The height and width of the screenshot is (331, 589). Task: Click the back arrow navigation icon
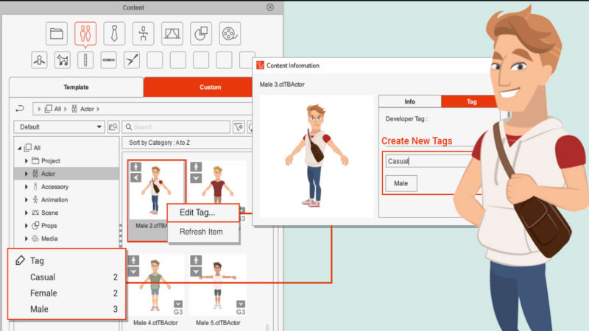pyautogui.click(x=20, y=109)
